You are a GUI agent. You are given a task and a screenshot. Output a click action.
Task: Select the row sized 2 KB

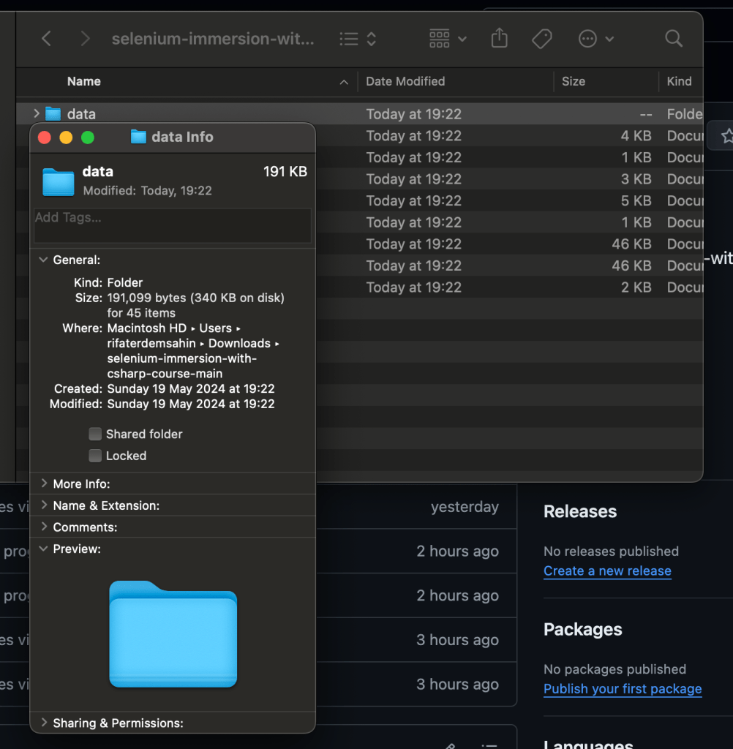(509, 287)
